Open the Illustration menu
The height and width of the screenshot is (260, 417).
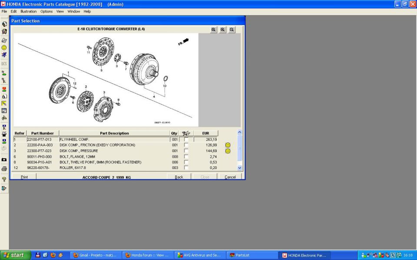(x=29, y=11)
